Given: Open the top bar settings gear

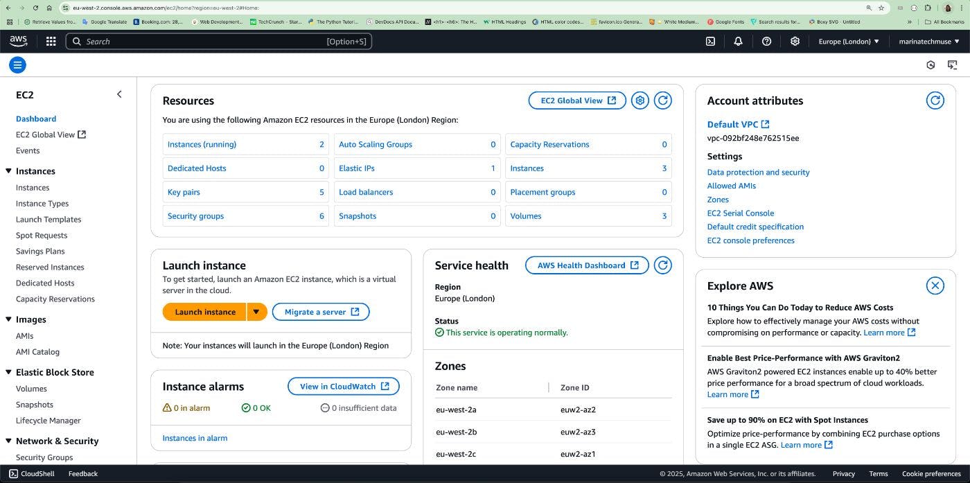Looking at the screenshot, I should pyautogui.click(x=795, y=41).
